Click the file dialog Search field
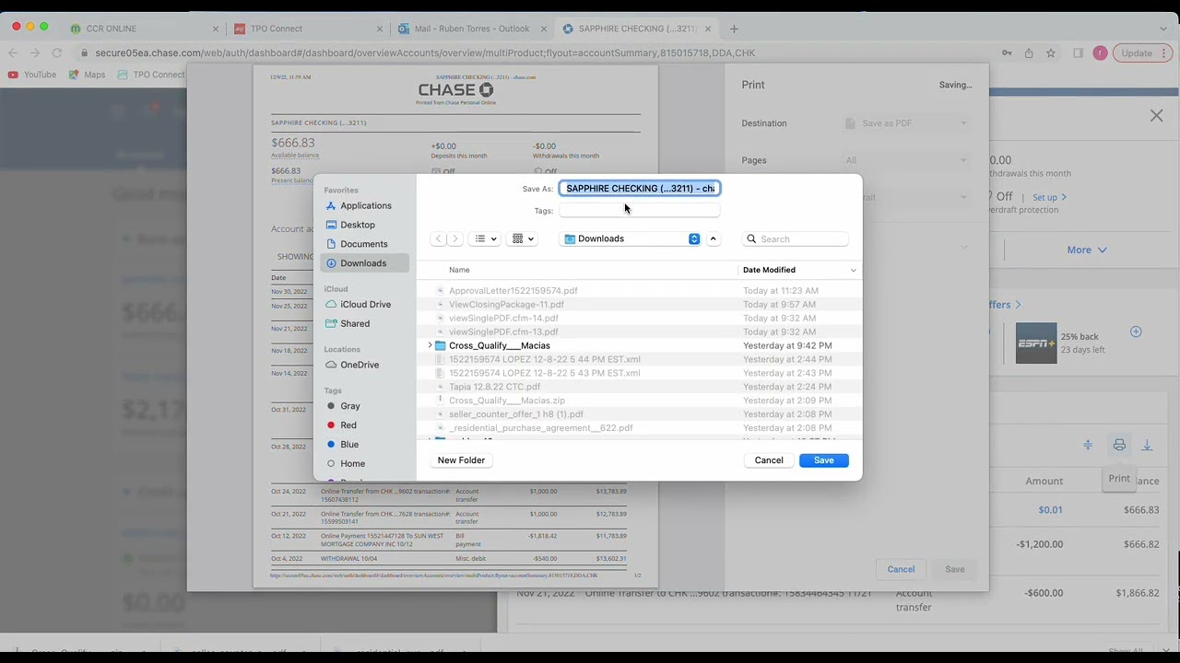Image resolution: width=1180 pixels, height=663 pixels. [796, 238]
